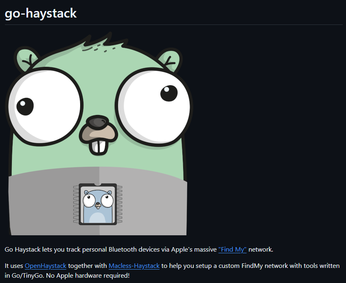Open the "Find My" link
Viewport: 346px width, 283px height.
pos(232,250)
